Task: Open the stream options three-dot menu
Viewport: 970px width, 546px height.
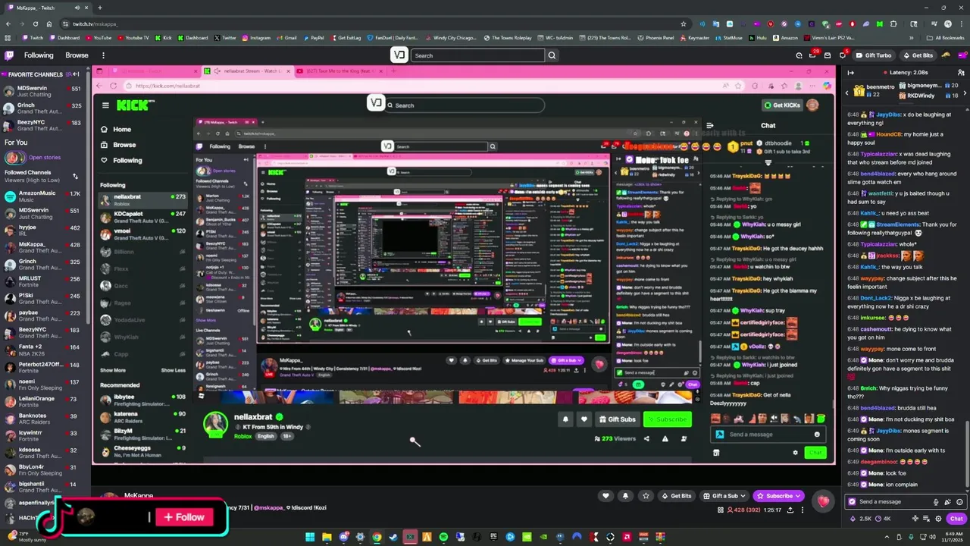Action: click(803, 510)
